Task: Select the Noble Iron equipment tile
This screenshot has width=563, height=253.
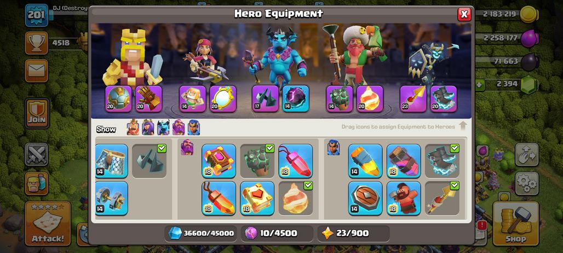Action: coord(111,198)
